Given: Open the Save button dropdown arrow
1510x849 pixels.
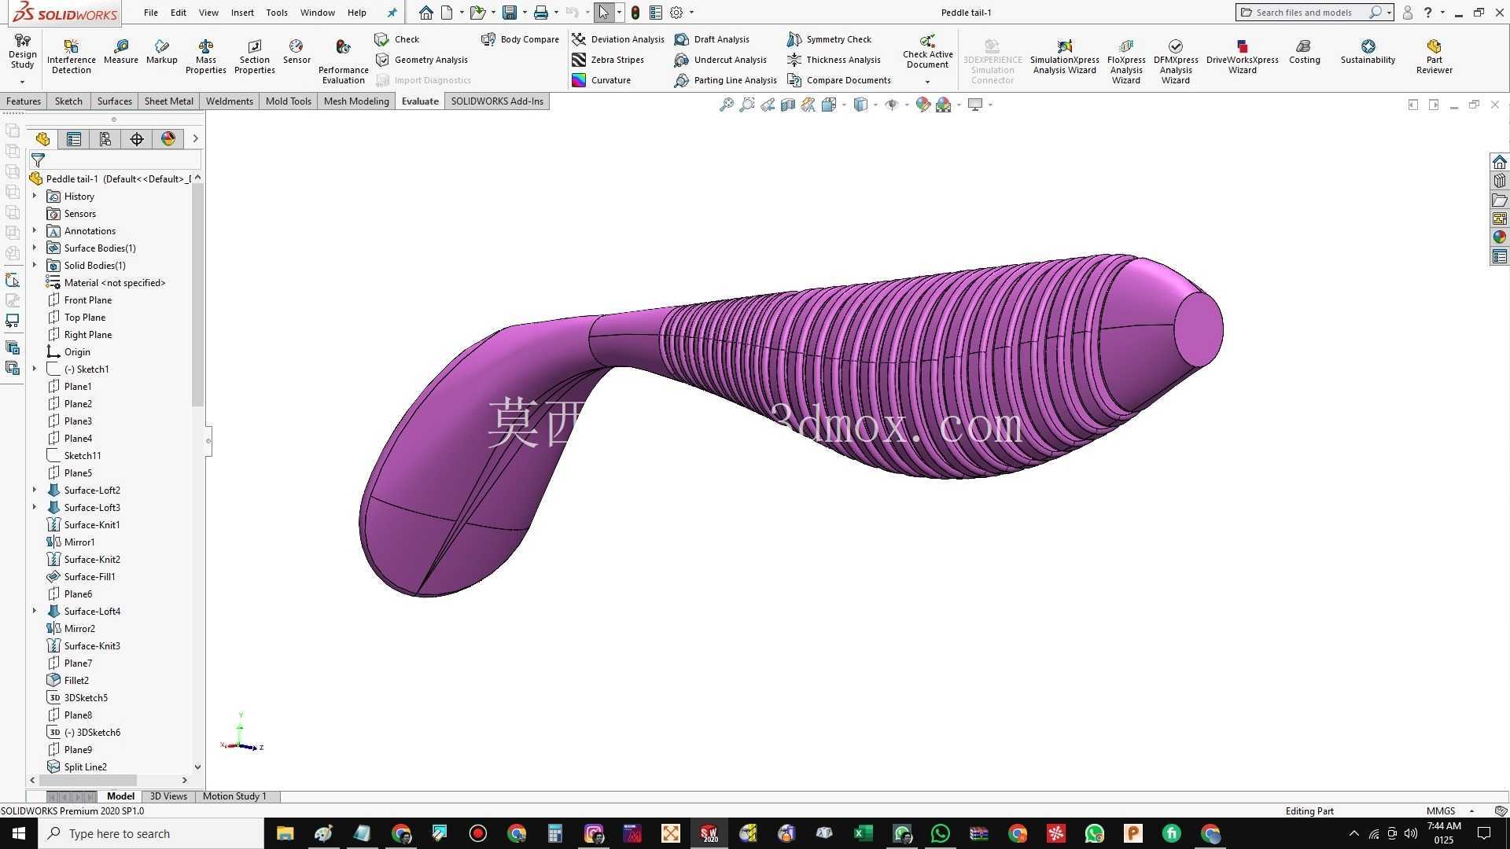Looking at the screenshot, I should pos(525,13).
